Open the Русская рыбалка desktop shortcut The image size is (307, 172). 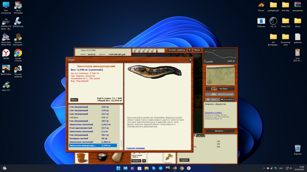point(18,71)
